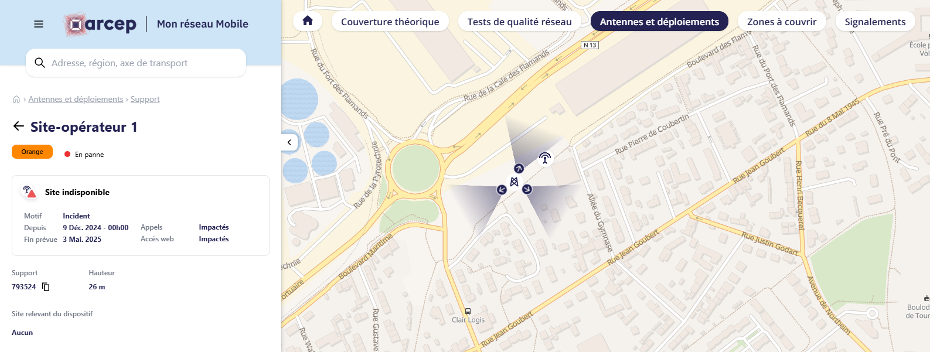
Task: Click the Boulevard Maritime map label
Action: pyautogui.click(x=366, y=257)
